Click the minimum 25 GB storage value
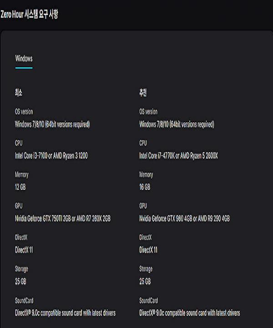Screen dimensions: 273x328 (20, 281)
